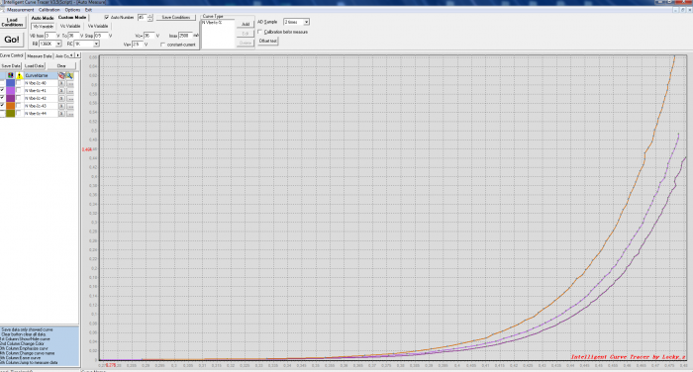Enable the constant-current checkbox

pos(162,45)
